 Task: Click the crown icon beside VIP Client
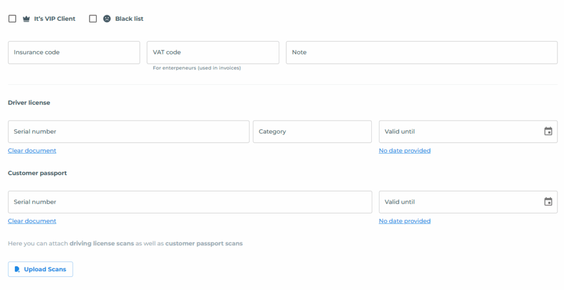26,19
